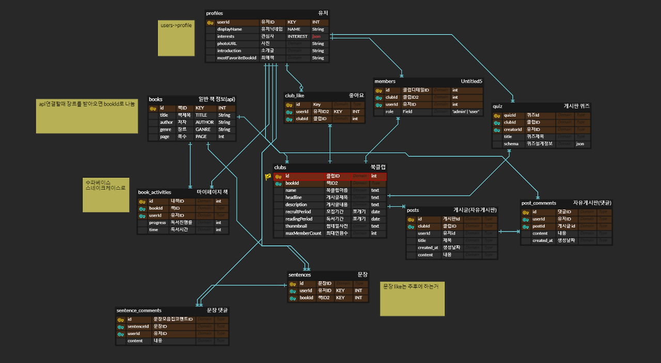Click the foreign key icon for sentences bookId
This screenshot has width=661, height=363.
click(293, 298)
